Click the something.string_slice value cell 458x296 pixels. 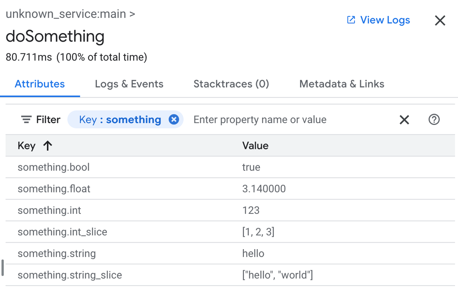pos(277,275)
